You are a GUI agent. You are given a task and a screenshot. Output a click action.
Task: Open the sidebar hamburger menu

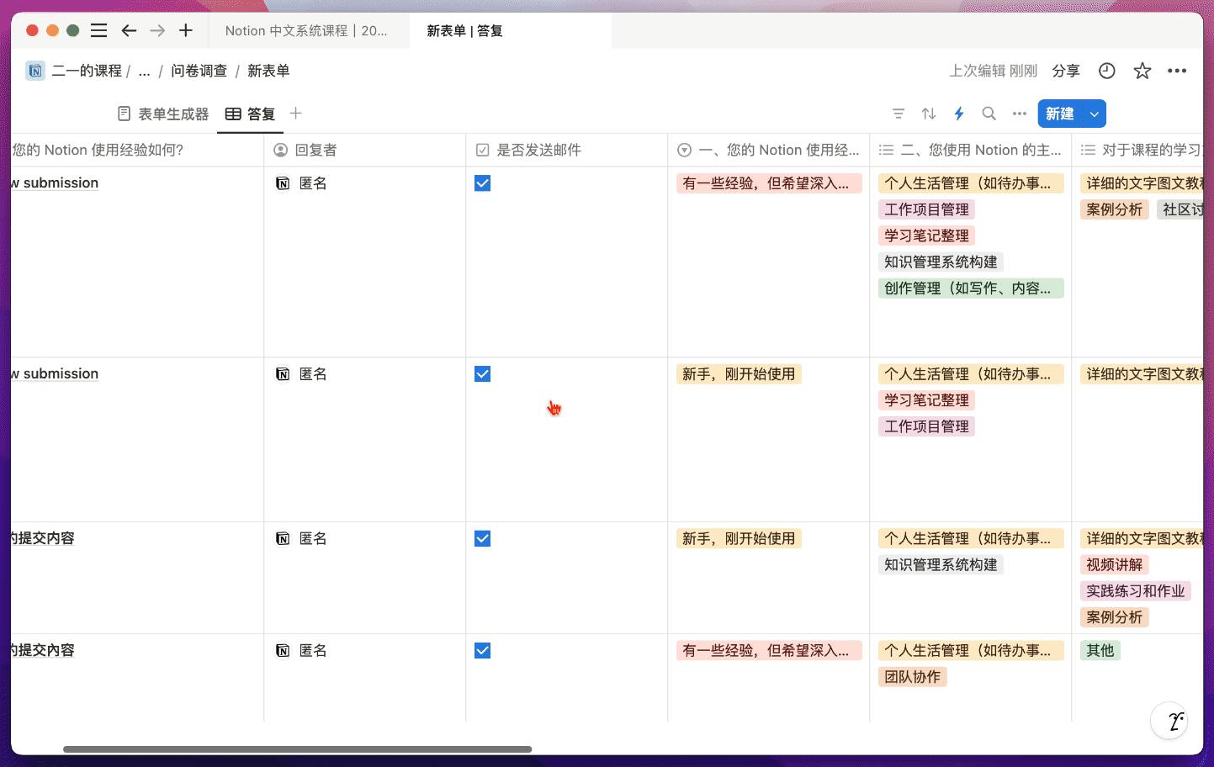(x=98, y=30)
